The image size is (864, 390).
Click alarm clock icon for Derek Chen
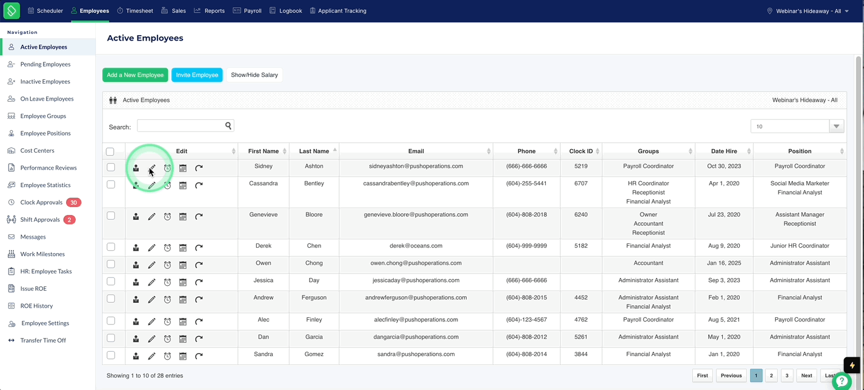[167, 248]
